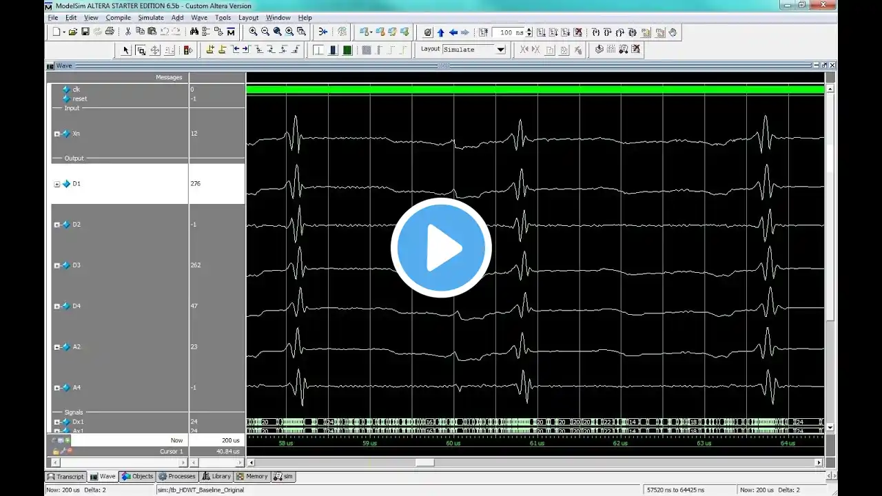Screen dimensions: 882x496
Task: Click the Find binoculars icon
Action: [194, 32]
